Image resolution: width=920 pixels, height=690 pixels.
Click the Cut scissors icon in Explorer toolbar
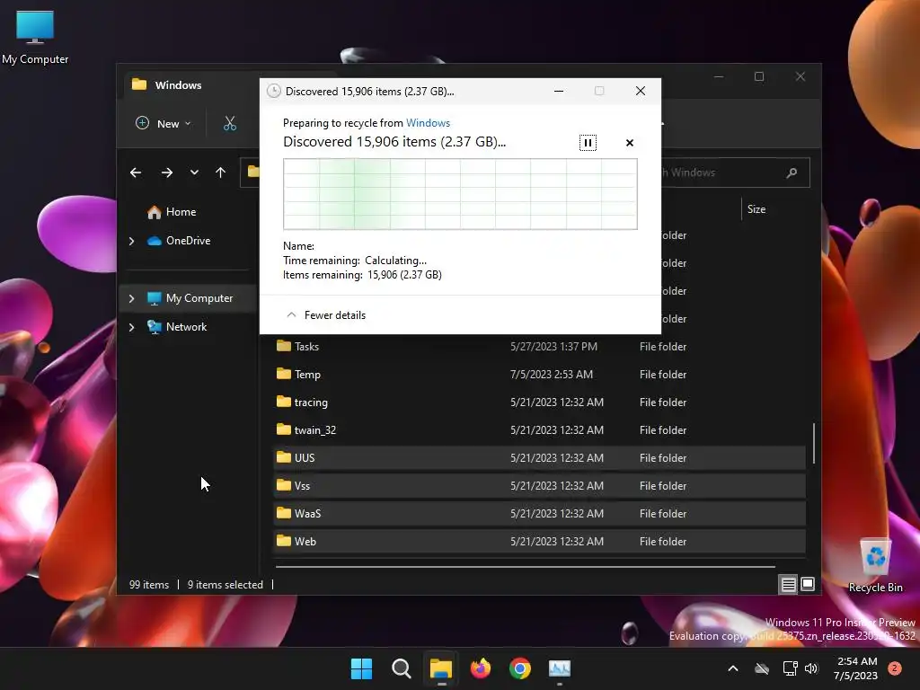click(230, 123)
